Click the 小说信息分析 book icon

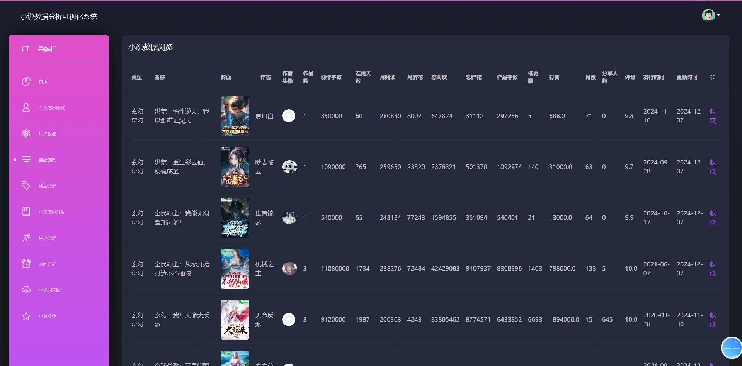pos(26,212)
